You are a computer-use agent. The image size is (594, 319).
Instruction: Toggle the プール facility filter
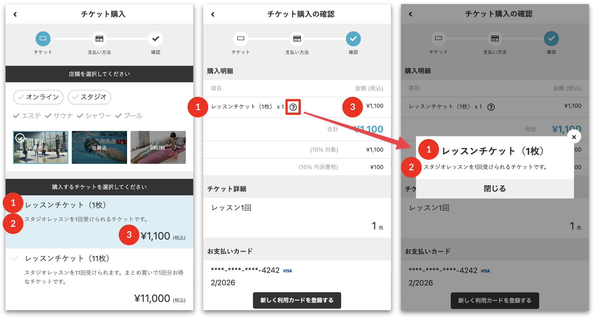[129, 116]
